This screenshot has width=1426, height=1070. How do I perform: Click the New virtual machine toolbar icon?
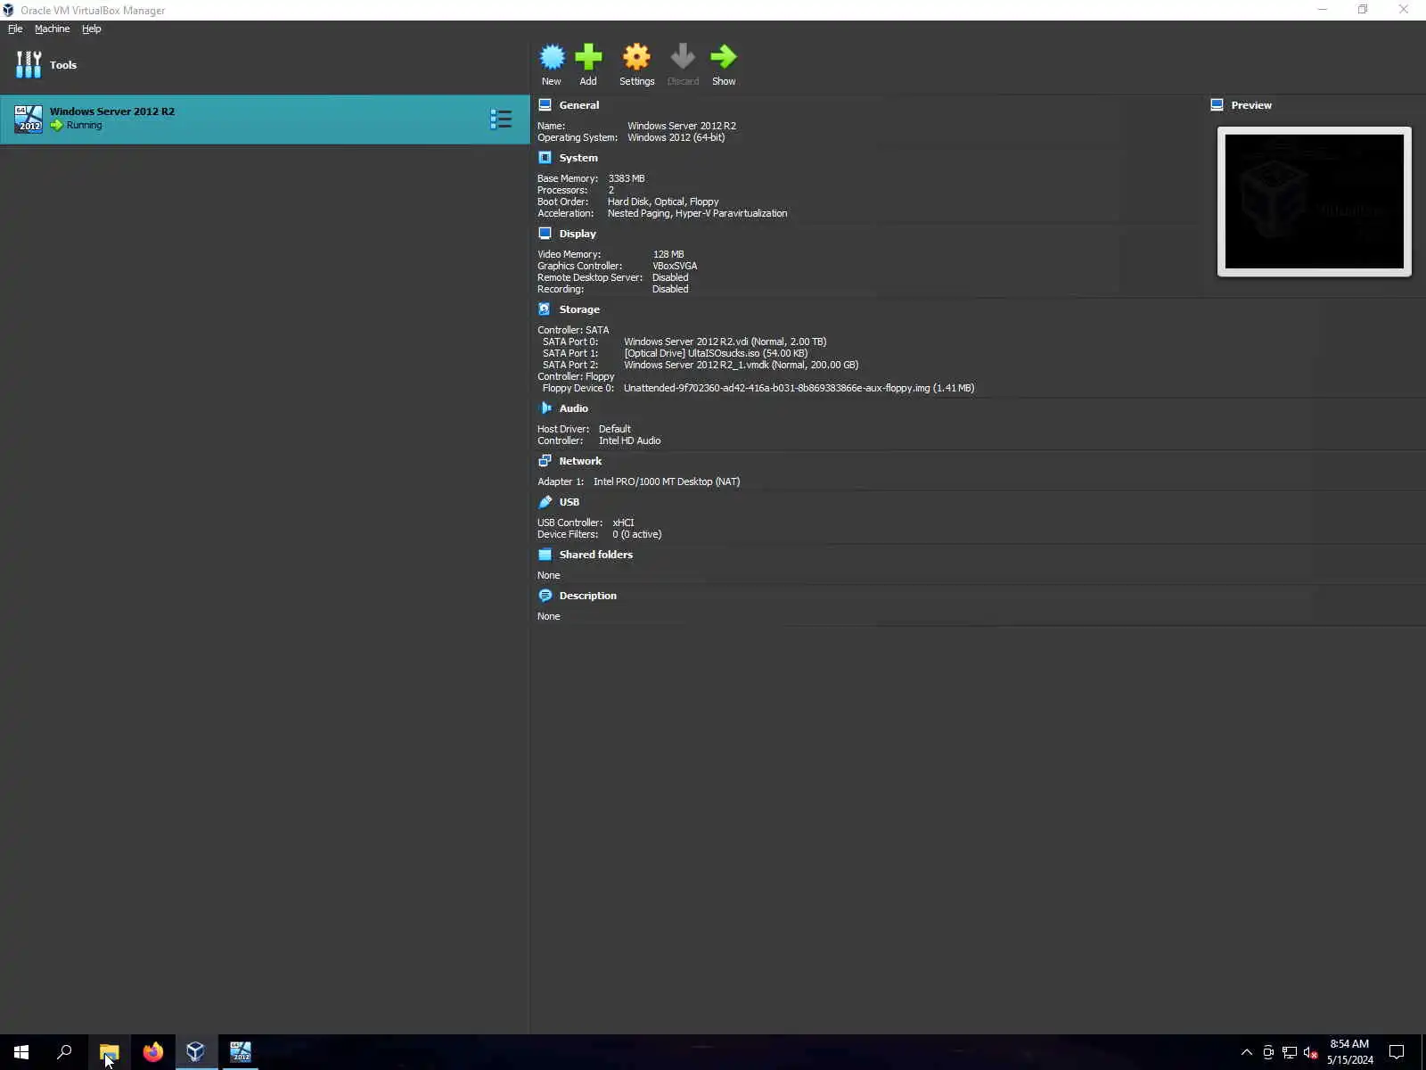[552, 57]
